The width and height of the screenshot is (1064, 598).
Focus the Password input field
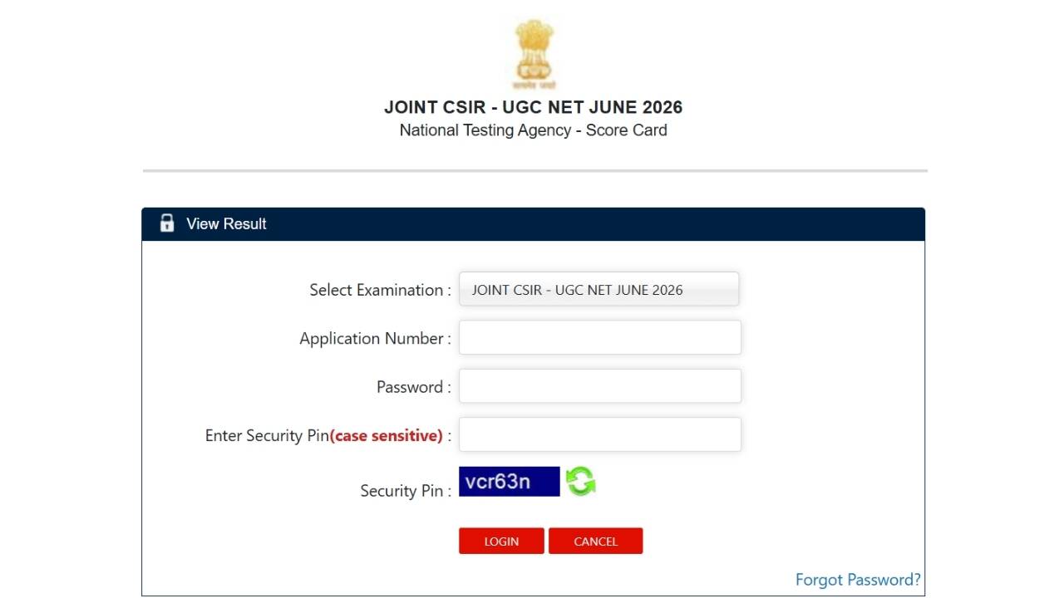pyautogui.click(x=600, y=386)
